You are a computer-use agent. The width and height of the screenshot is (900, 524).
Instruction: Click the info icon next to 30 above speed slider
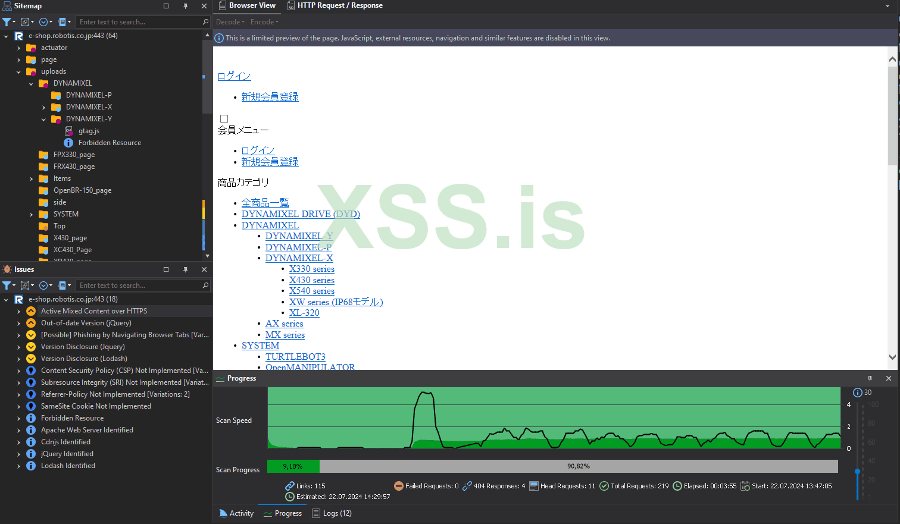858,393
